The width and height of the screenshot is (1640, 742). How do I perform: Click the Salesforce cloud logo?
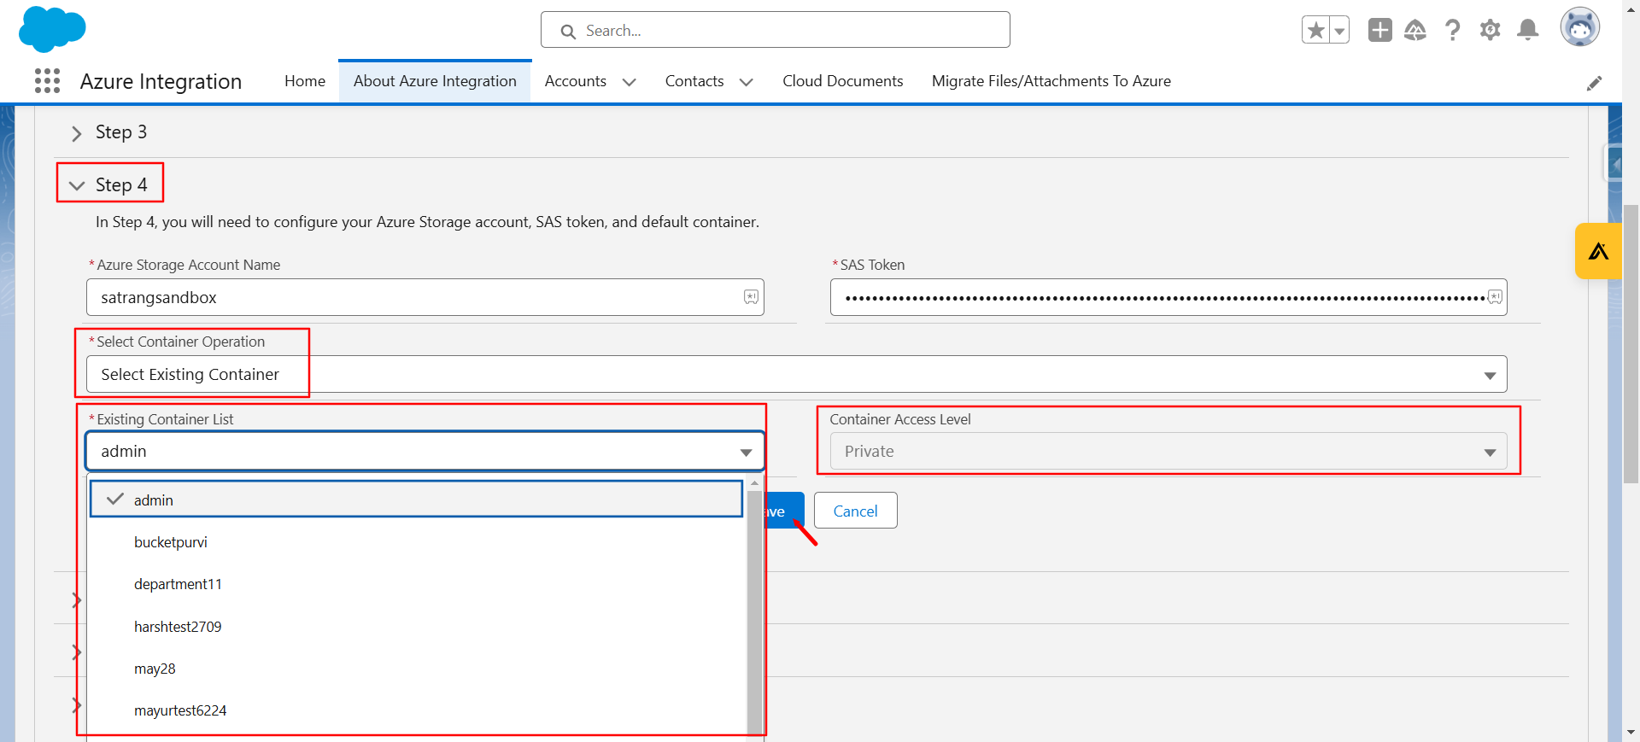(52, 29)
